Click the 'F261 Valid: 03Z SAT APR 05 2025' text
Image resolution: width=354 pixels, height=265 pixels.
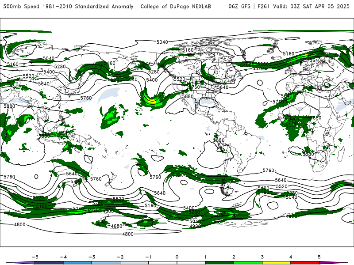tap(304, 6)
